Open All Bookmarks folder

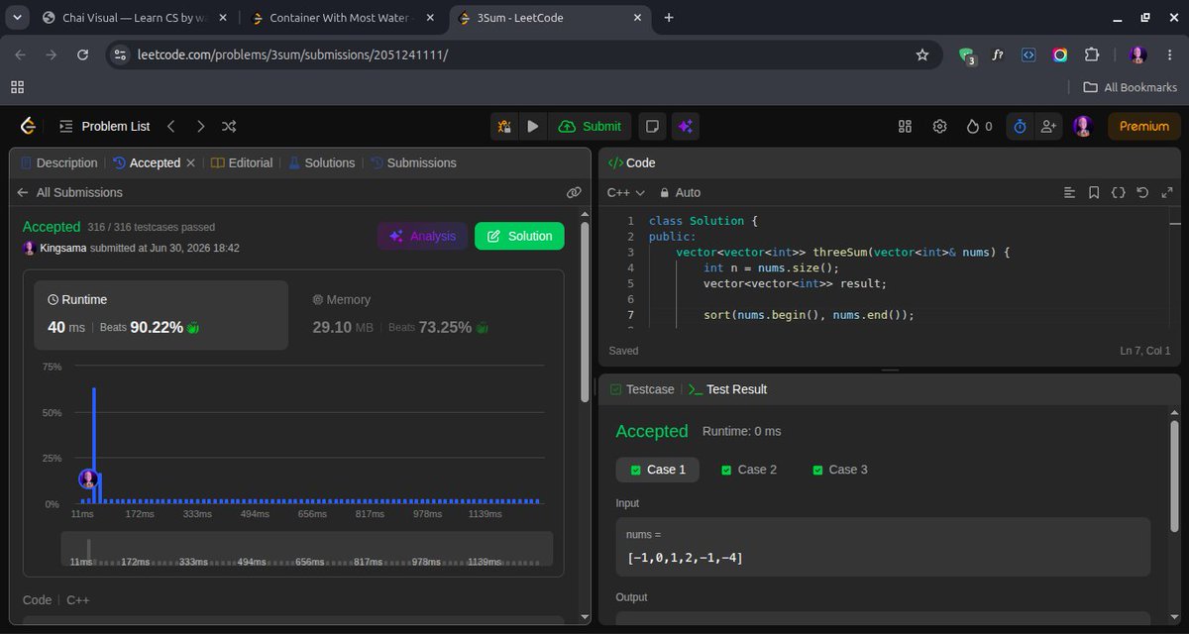[1130, 87]
